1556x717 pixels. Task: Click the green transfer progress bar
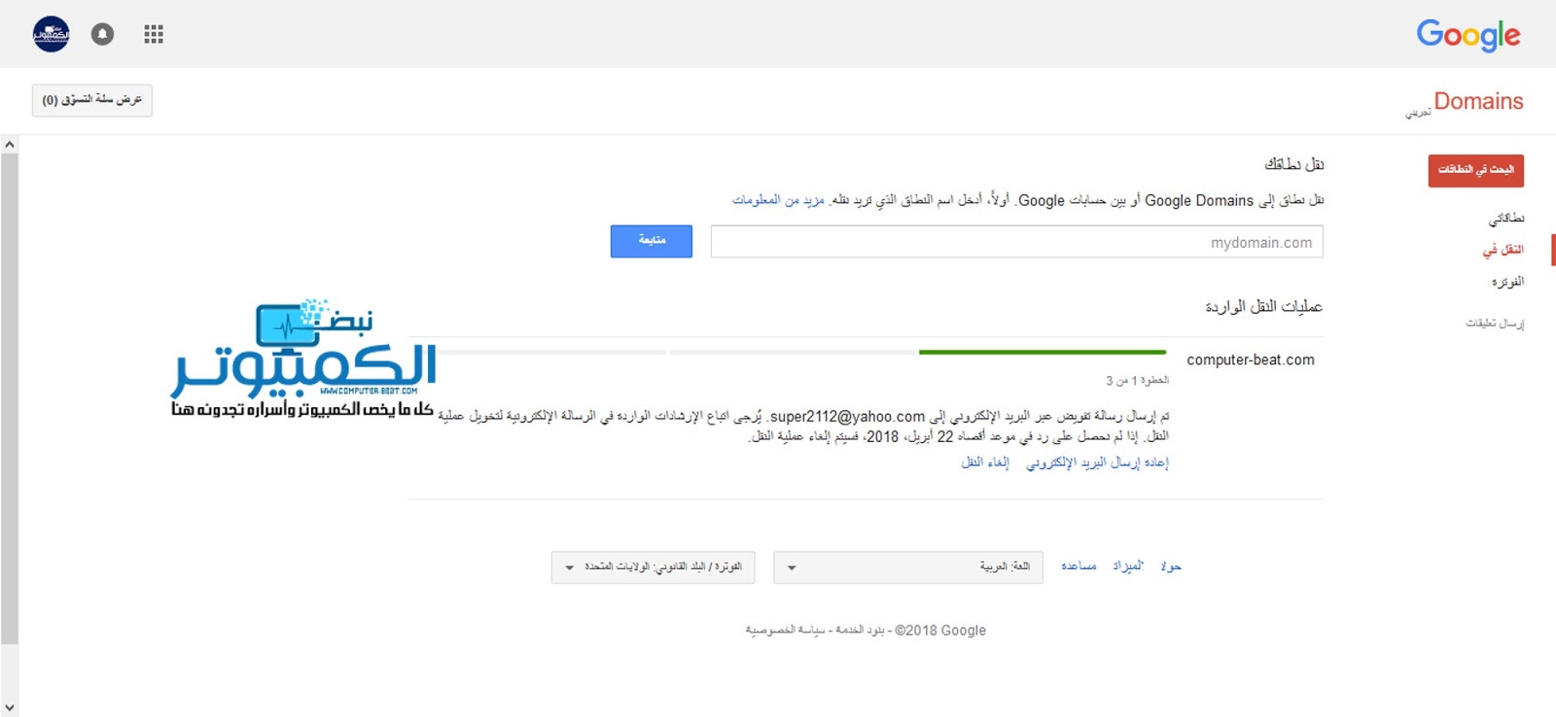pyautogui.click(x=1043, y=352)
